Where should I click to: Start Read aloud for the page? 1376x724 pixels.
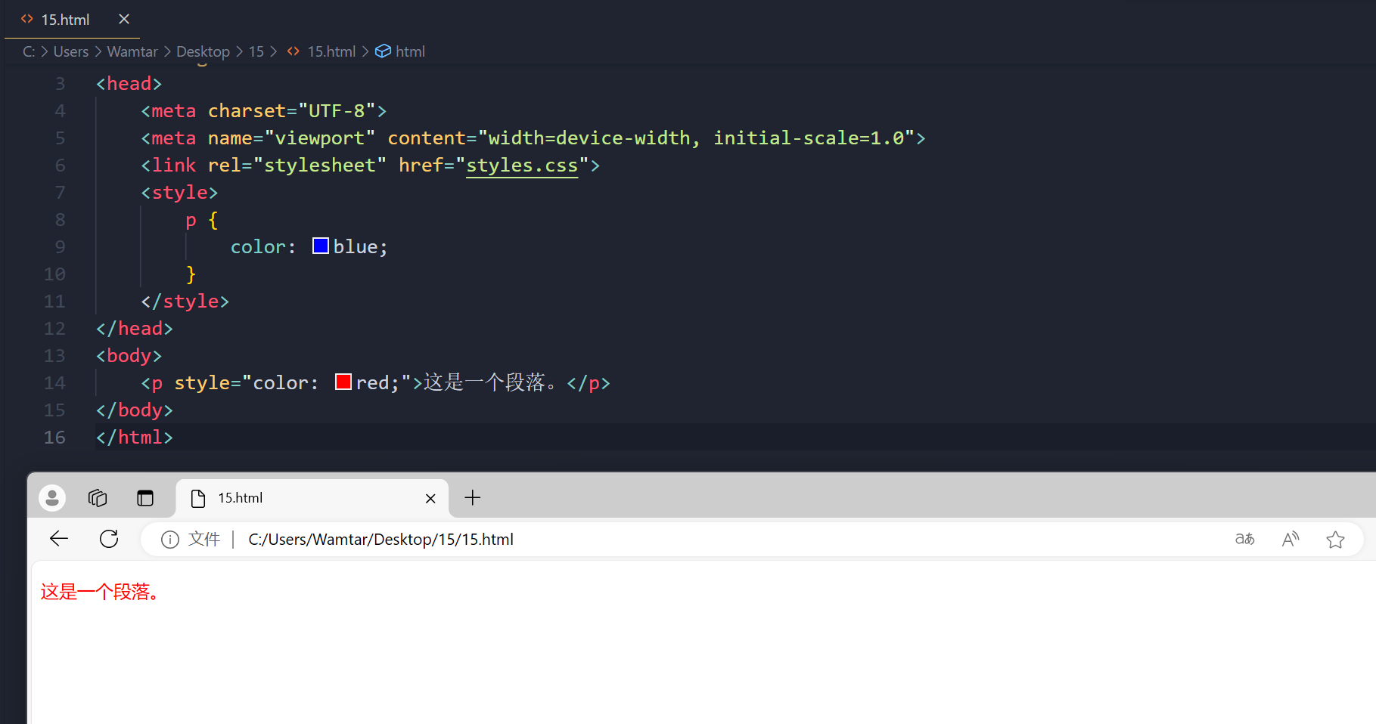(1291, 539)
